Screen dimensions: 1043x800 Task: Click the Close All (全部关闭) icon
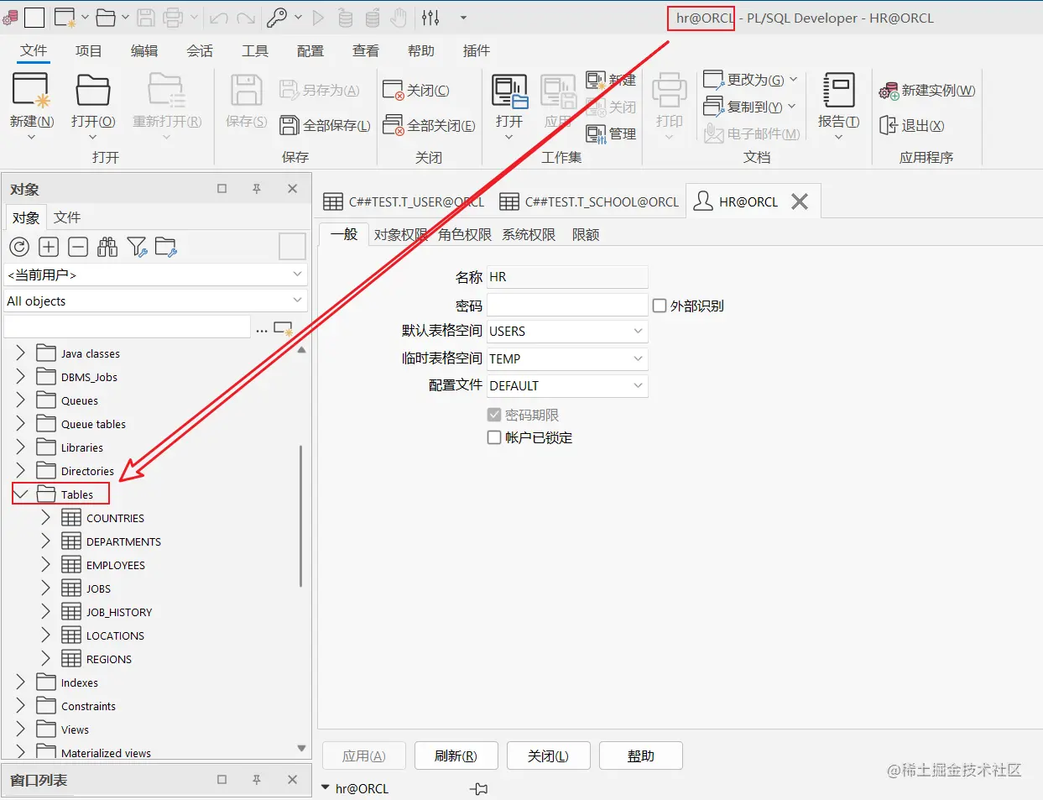(x=393, y=125)
